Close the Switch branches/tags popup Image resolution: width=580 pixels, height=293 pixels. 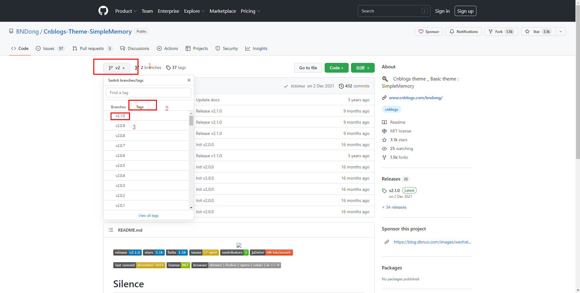189,80
